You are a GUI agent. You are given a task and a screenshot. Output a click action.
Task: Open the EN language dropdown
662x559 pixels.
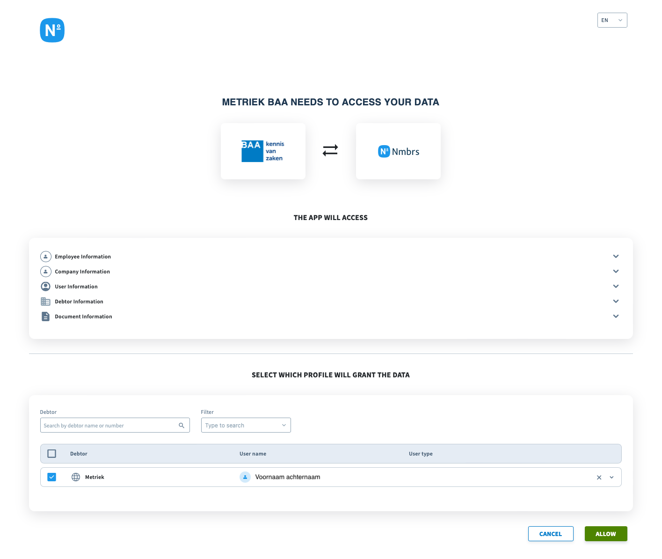pyautogui.click(x=612, y=20)
